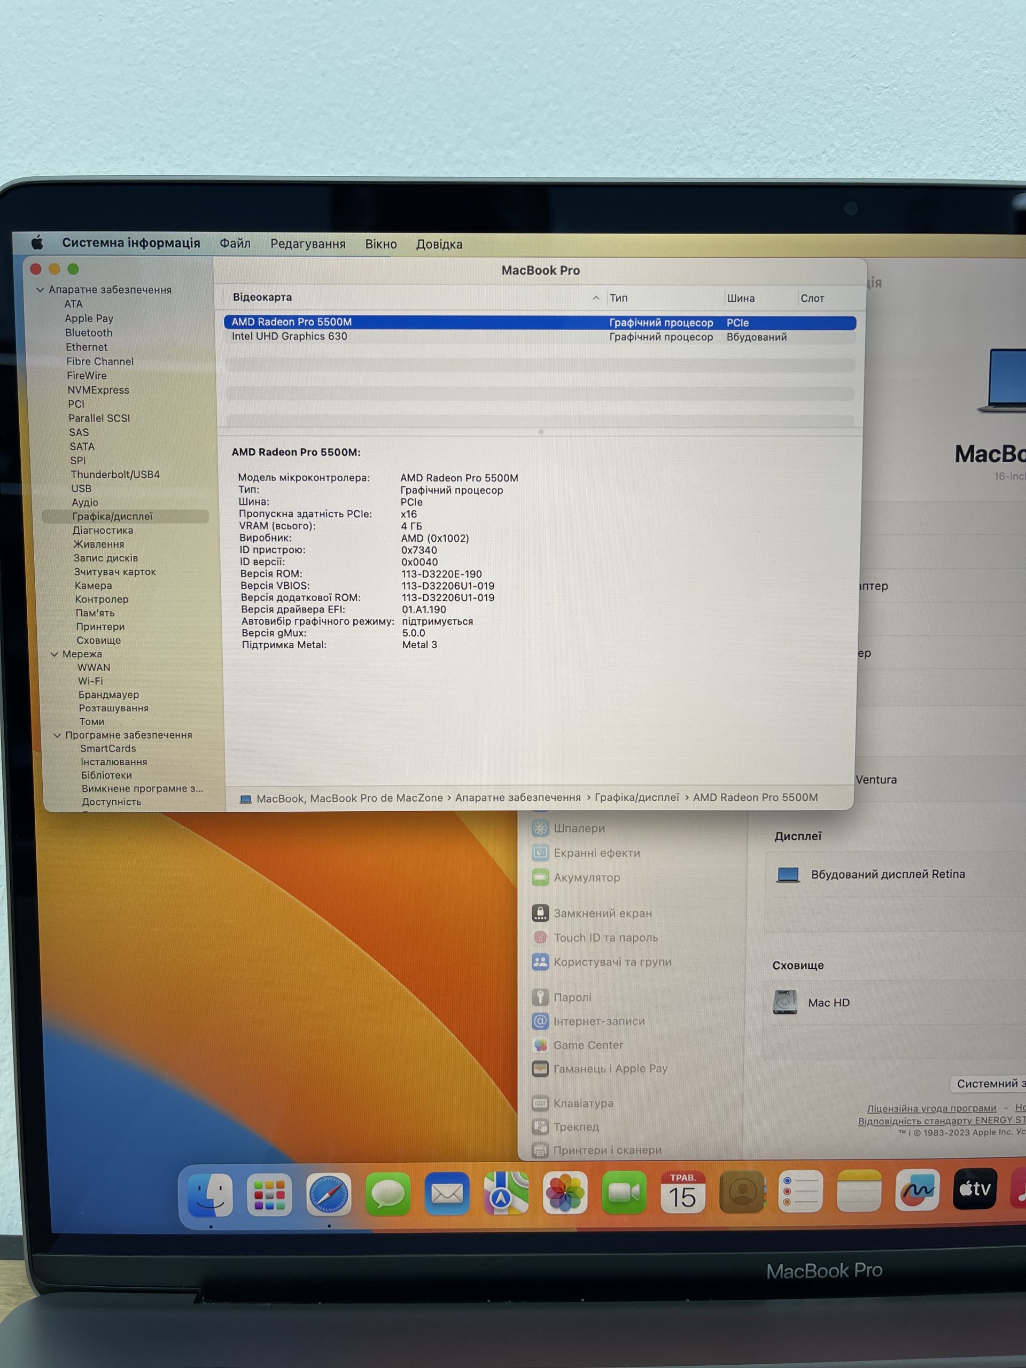Click the Тип column header
Screen dimensions: 1026x1368
(618, 298)
